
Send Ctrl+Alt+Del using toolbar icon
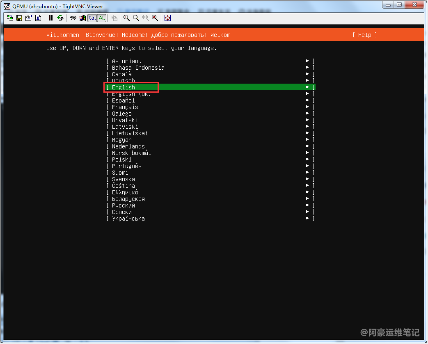73,18
